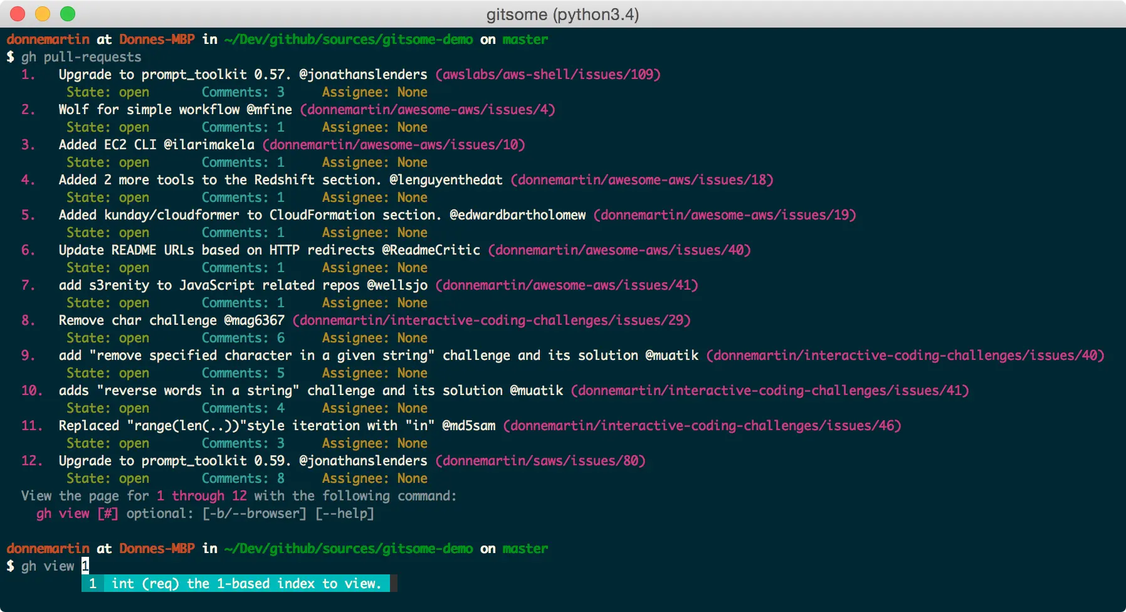Click the cursor after 'gh view' at the bottom prompt
This screenshot has width=1126, height=612.
85,566
